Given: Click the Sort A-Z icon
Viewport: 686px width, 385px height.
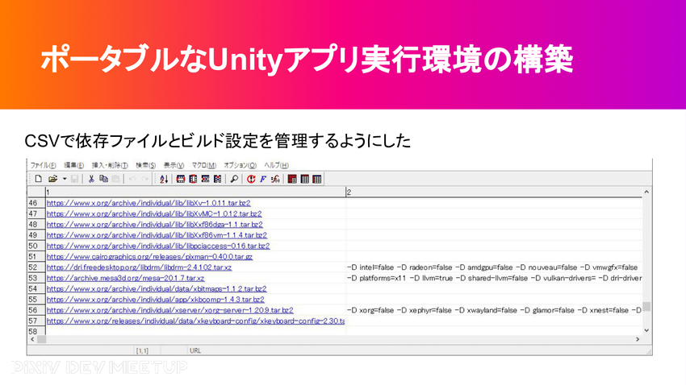Looking at the screenshot, I should pyautogui.click(x=165, y=178).
